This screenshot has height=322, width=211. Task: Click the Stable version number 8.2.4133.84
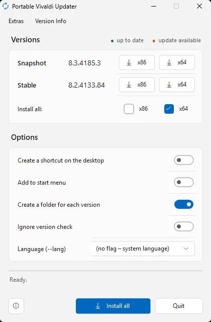86,85
